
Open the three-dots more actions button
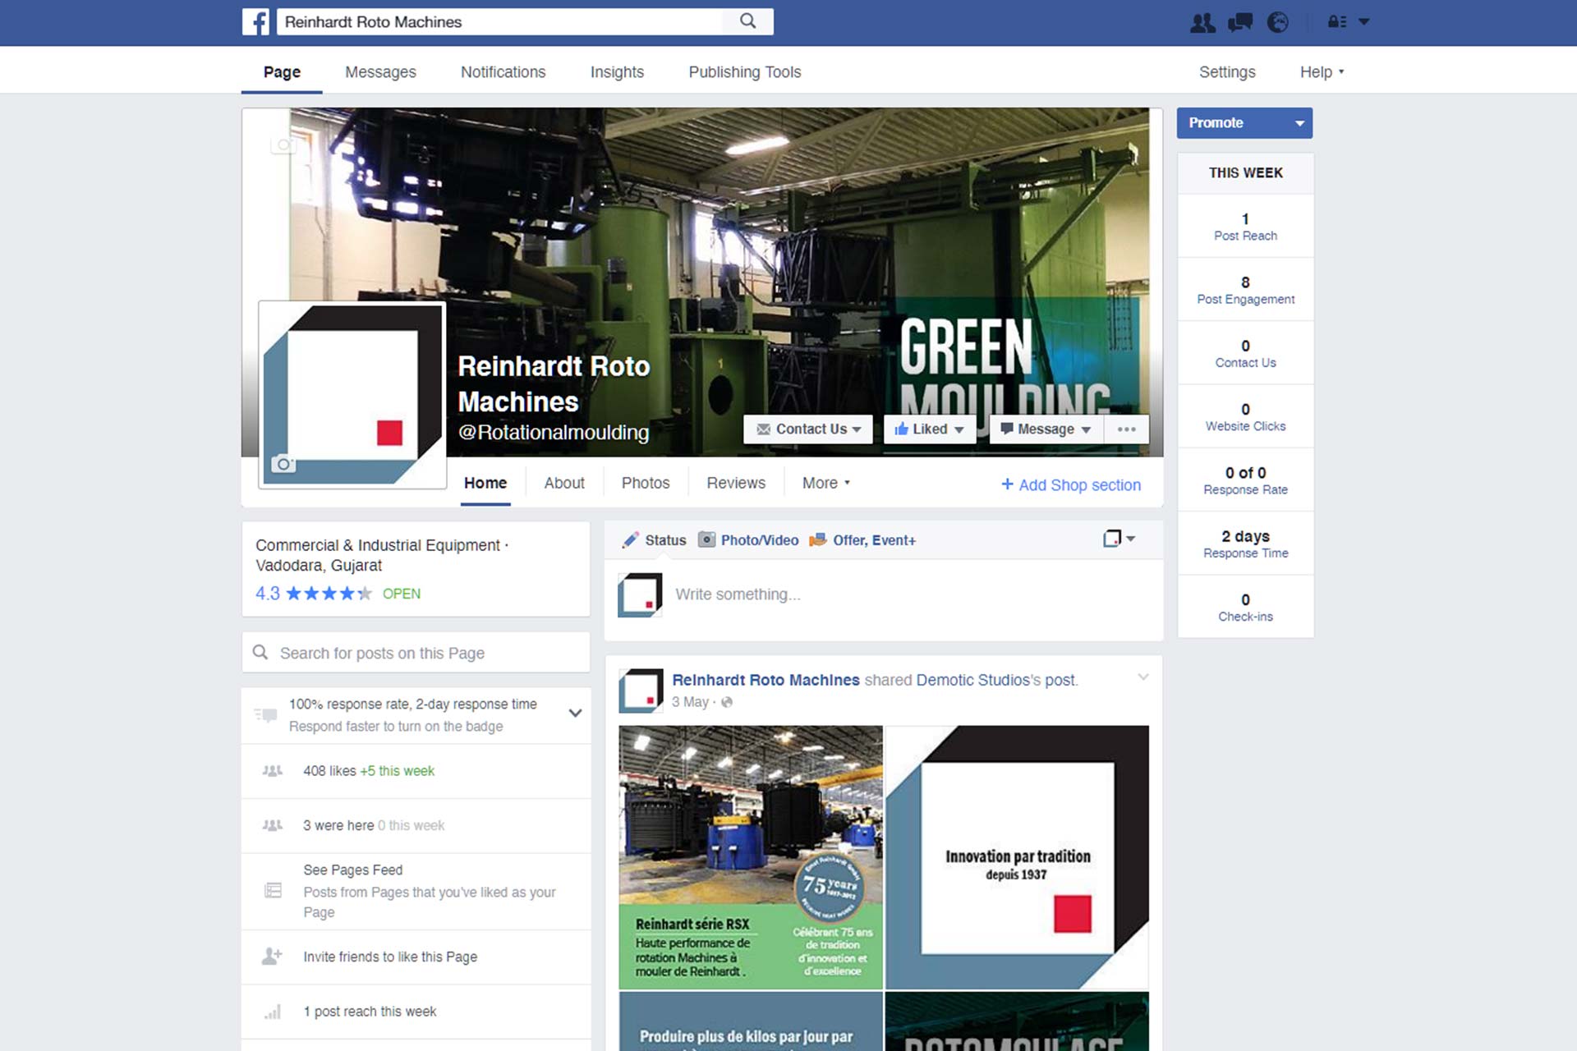(1126, 429)
